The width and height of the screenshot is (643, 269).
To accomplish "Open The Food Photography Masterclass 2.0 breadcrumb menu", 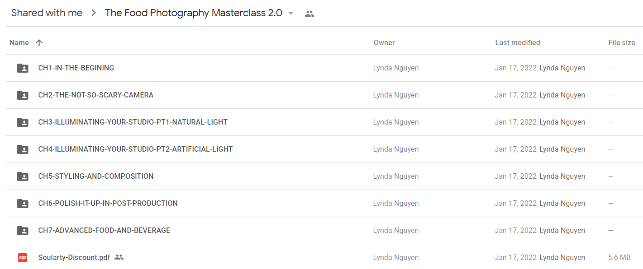I will [x=194, y=13].
